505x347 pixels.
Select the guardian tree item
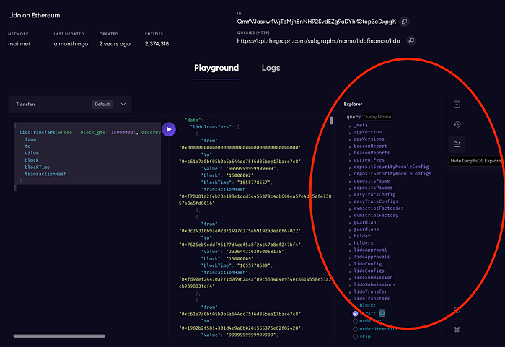365,222
